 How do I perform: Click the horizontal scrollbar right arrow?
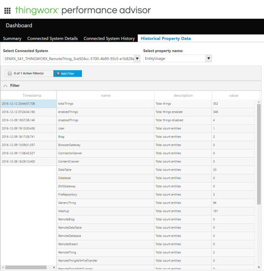click(x=54, y=267)
